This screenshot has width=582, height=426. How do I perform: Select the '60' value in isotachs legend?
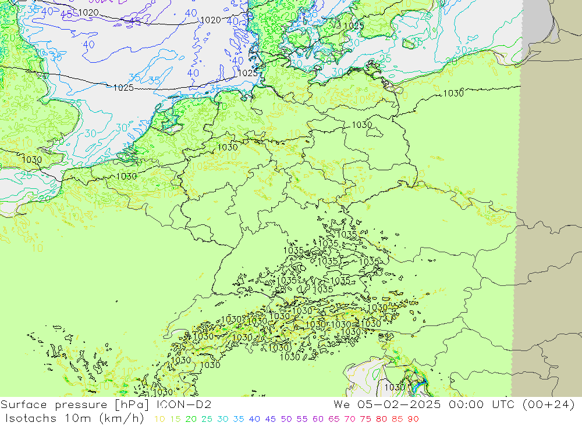pyautogui.click(x=318, y=420)
